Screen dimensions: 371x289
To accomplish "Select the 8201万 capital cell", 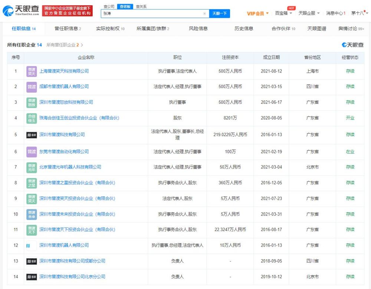I will coord(230,118).
